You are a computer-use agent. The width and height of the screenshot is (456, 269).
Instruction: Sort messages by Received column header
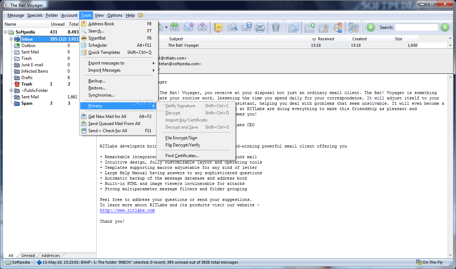329,39
